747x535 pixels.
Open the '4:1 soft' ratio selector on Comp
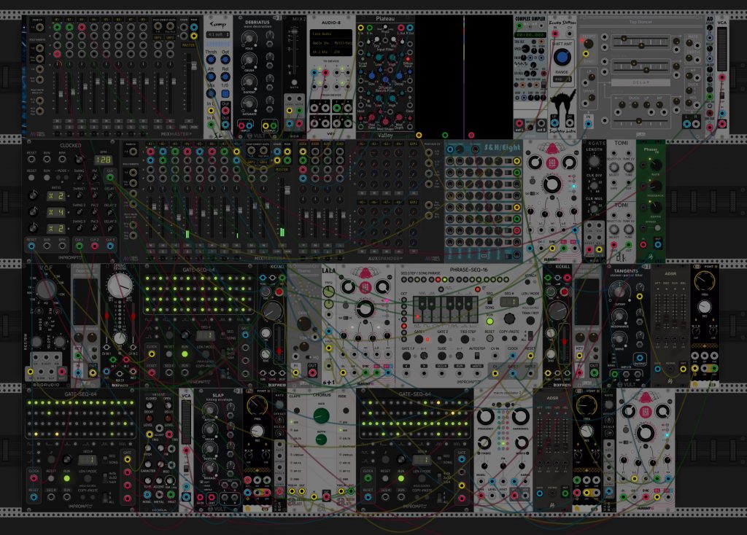point(217,35)
